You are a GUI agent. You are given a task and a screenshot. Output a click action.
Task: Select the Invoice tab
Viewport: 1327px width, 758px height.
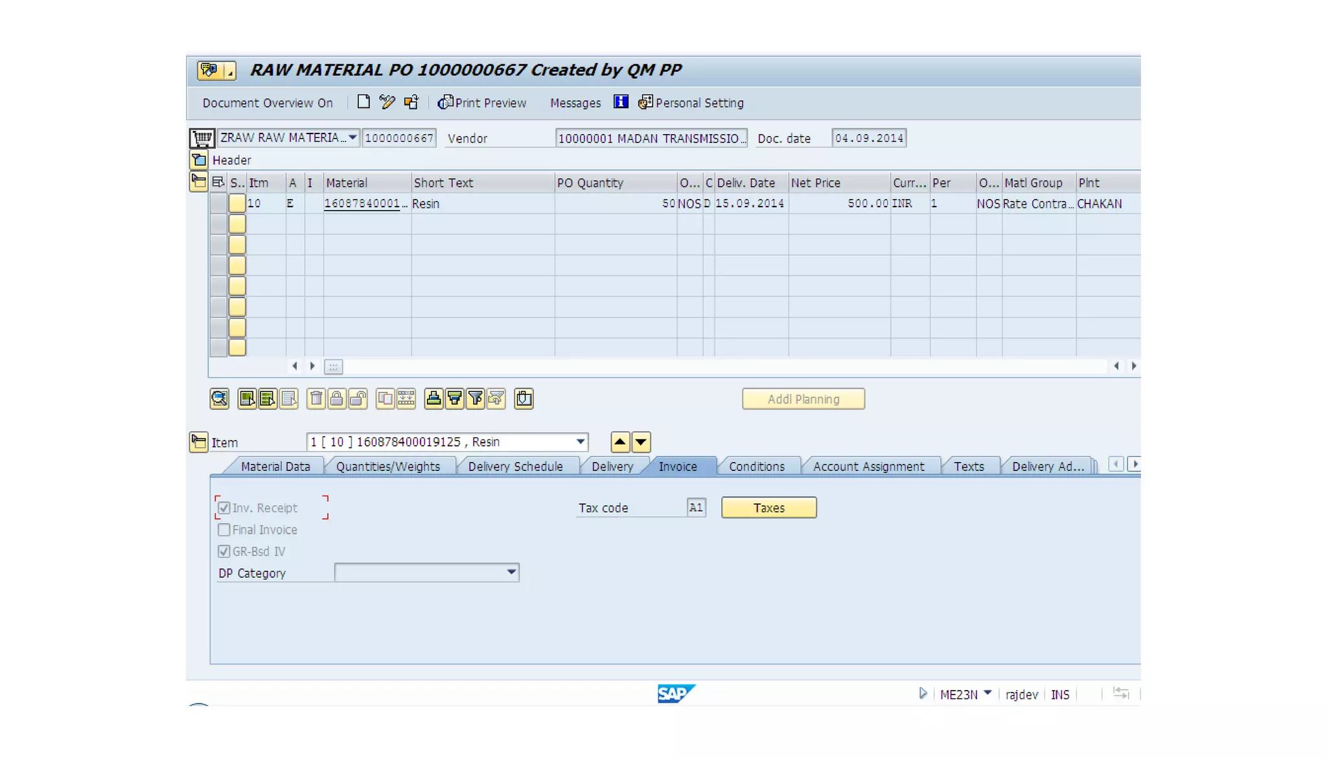pos(678,466)
